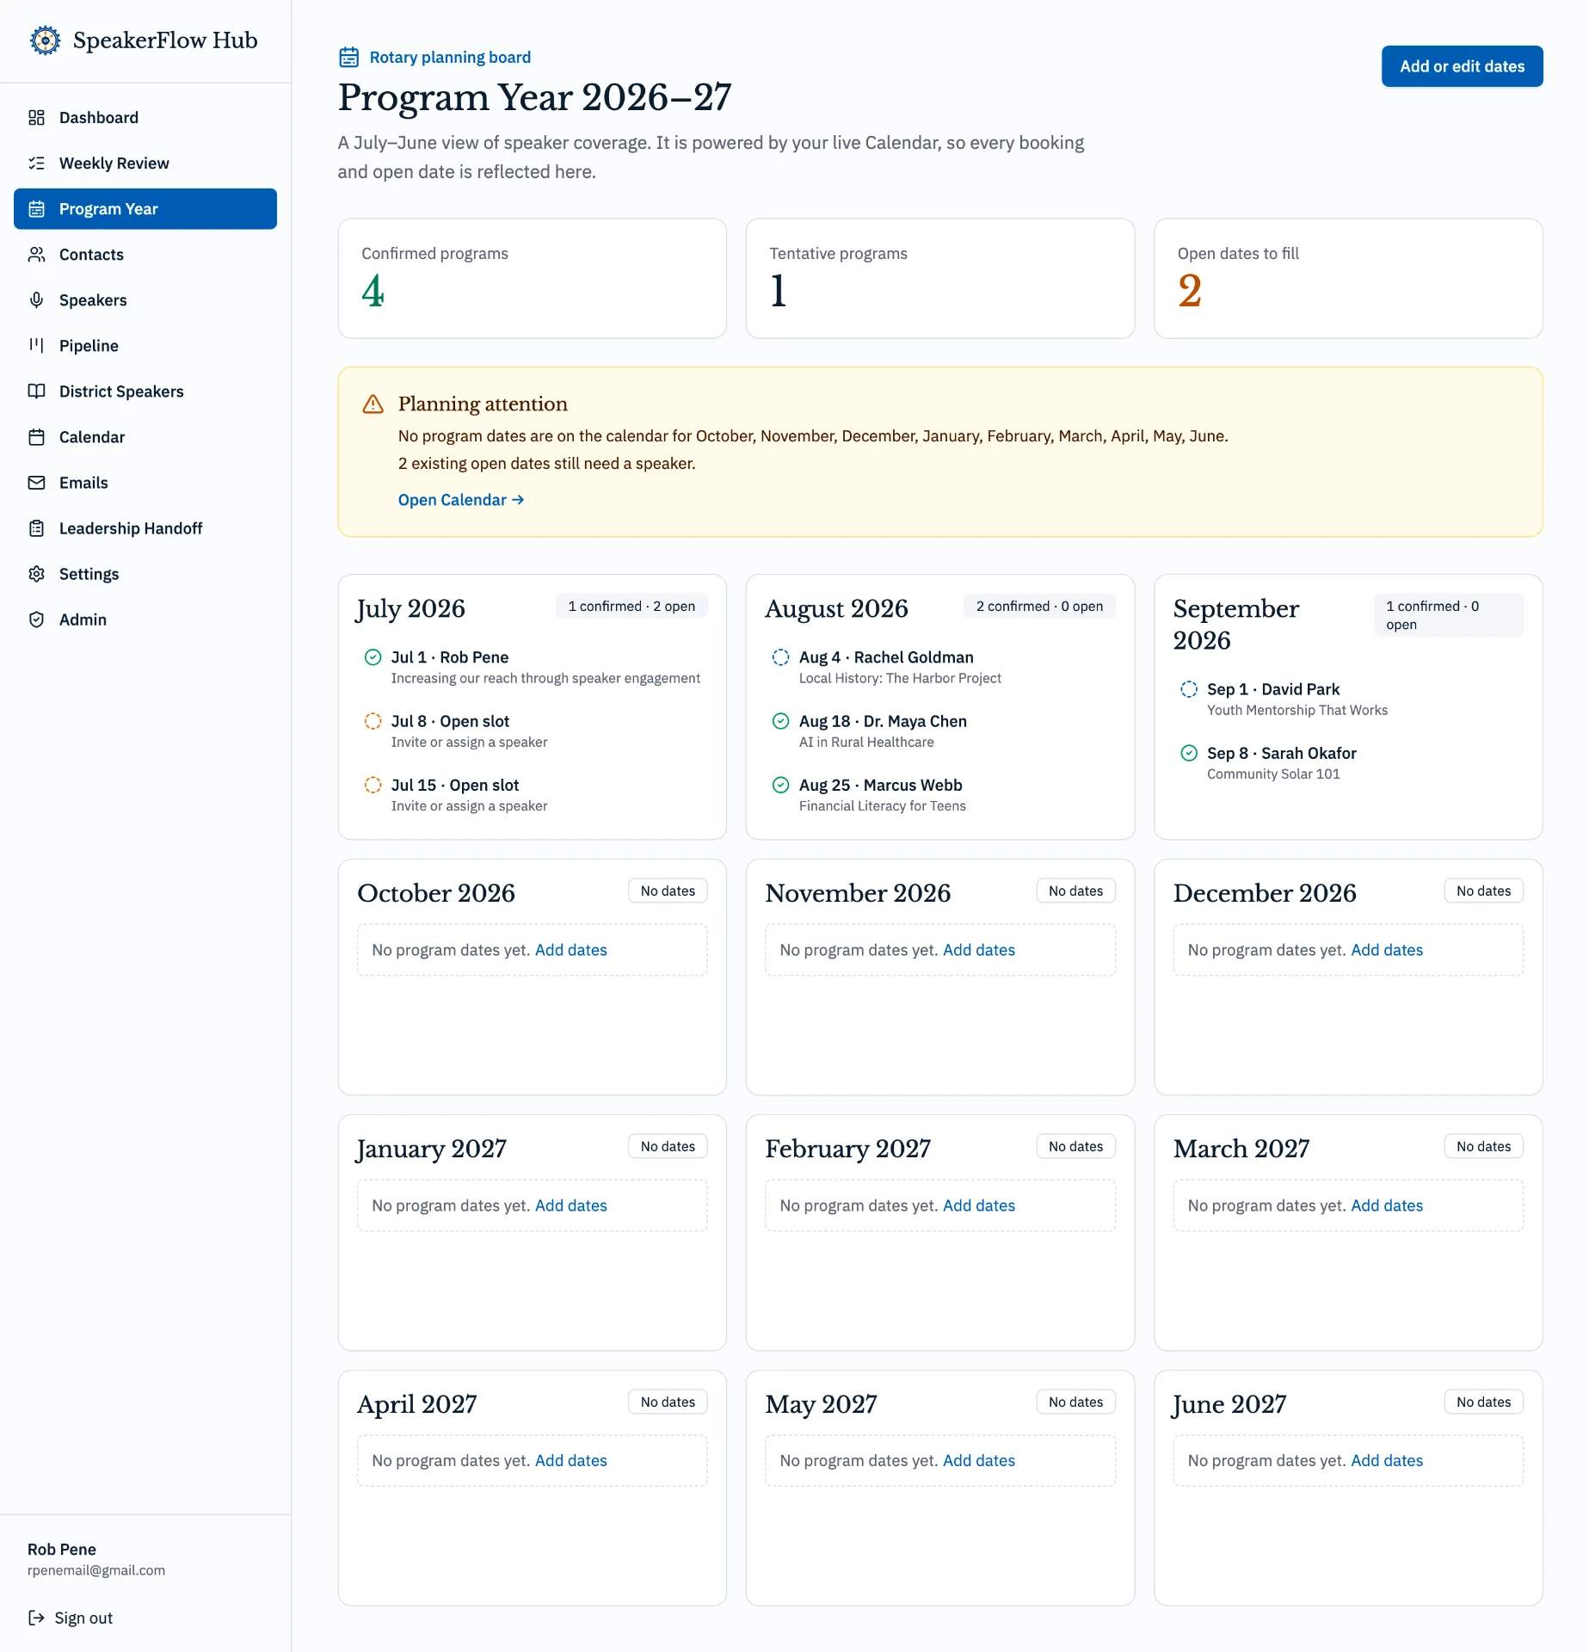Click the Settings gear icon

[36, 574]
